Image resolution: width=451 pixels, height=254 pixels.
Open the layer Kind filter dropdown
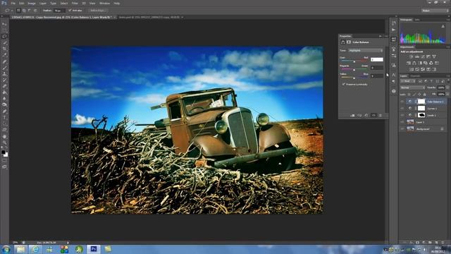coord(409,81)
